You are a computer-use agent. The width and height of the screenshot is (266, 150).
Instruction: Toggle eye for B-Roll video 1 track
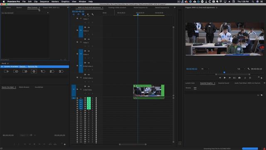[89, 75]
